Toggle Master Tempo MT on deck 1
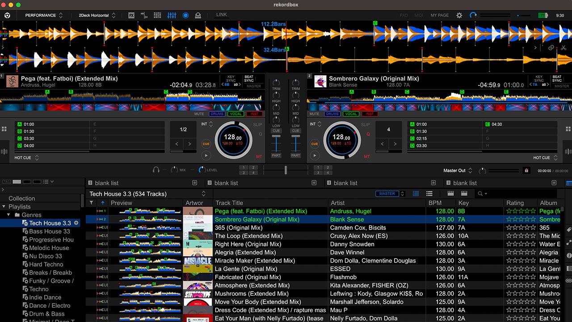Image resolution: width=572 pixels, height=322 pixels. [259, 157]
